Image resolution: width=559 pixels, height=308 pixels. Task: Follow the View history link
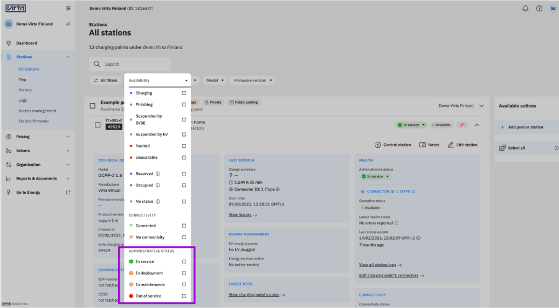(243, 215)
